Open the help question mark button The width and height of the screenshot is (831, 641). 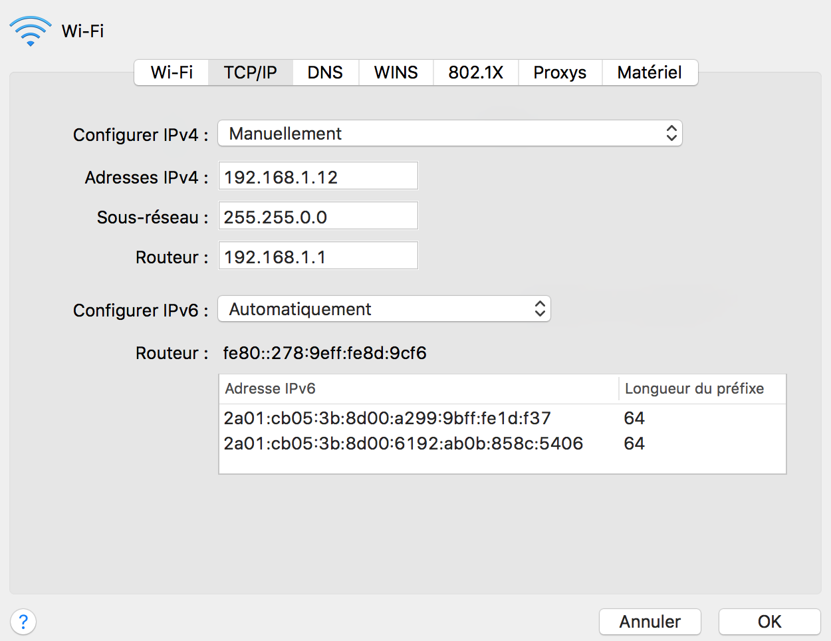[x=23, y=622]
